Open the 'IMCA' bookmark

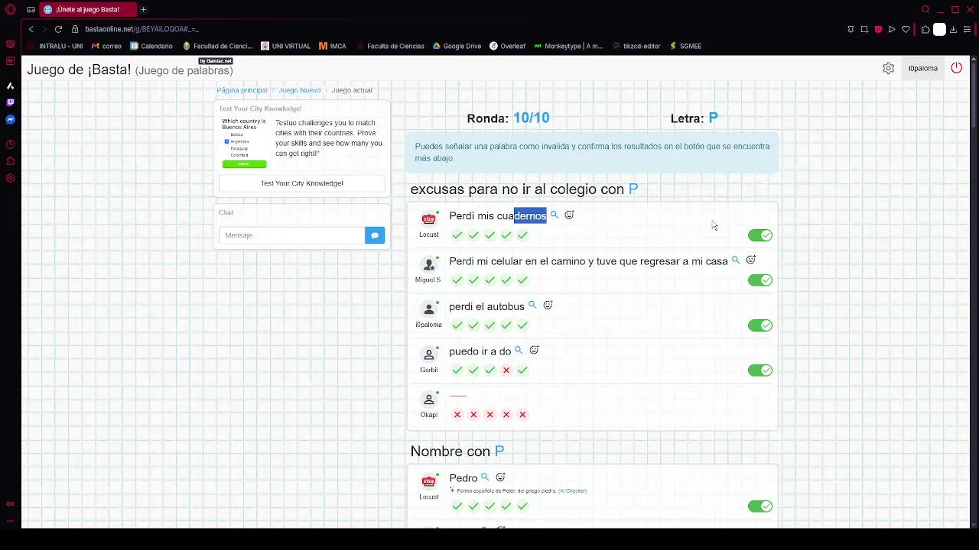[x=333, y=46]
